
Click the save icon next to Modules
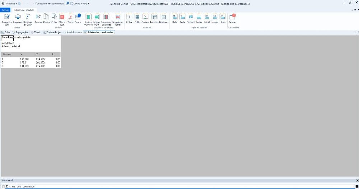click(x=19, y=4)
